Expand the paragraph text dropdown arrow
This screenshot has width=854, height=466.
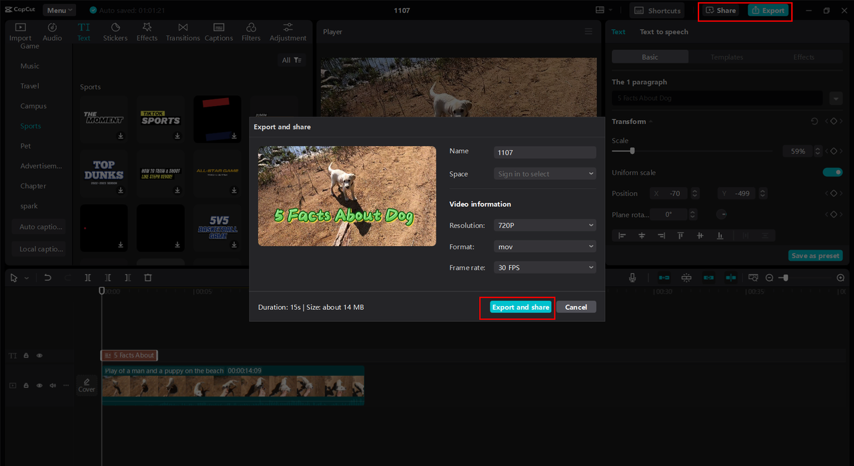(836, 99)
